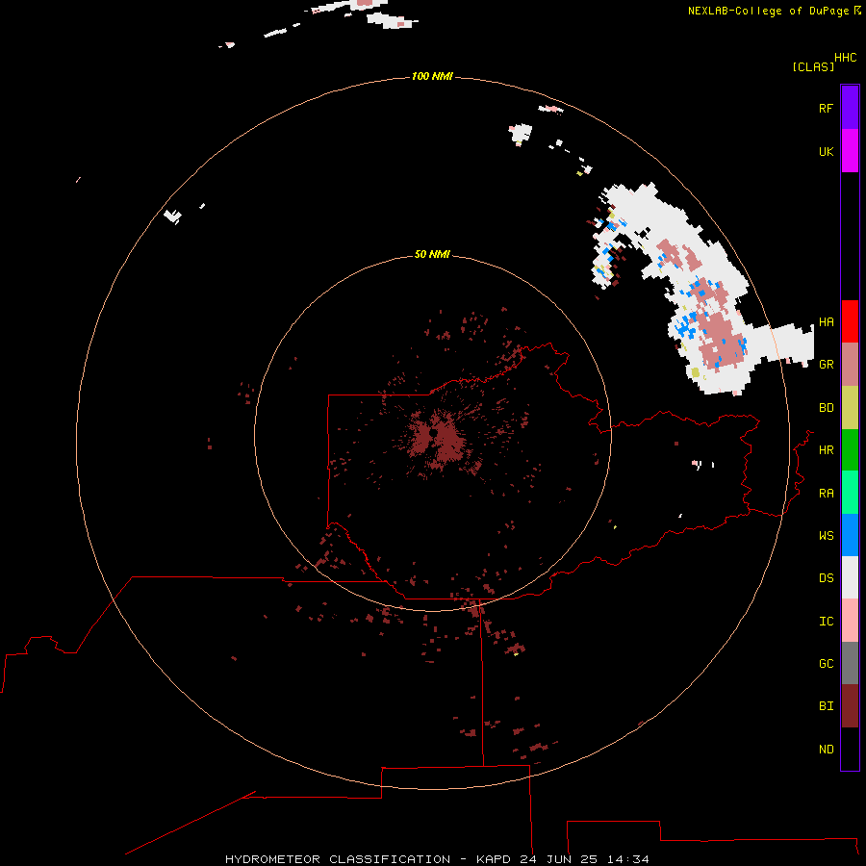Image resolution: width=866 pixels, height=866 pixels.
Task: Click the DS legend label
Action: (826, 578)
